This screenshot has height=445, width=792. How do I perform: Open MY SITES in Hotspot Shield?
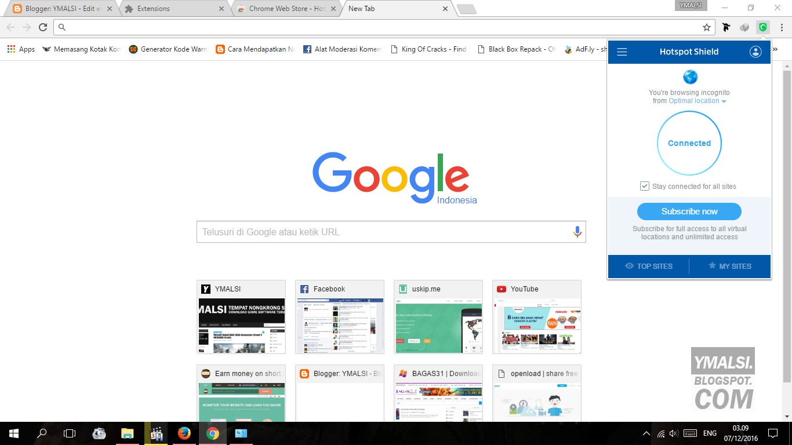point(730,266)
